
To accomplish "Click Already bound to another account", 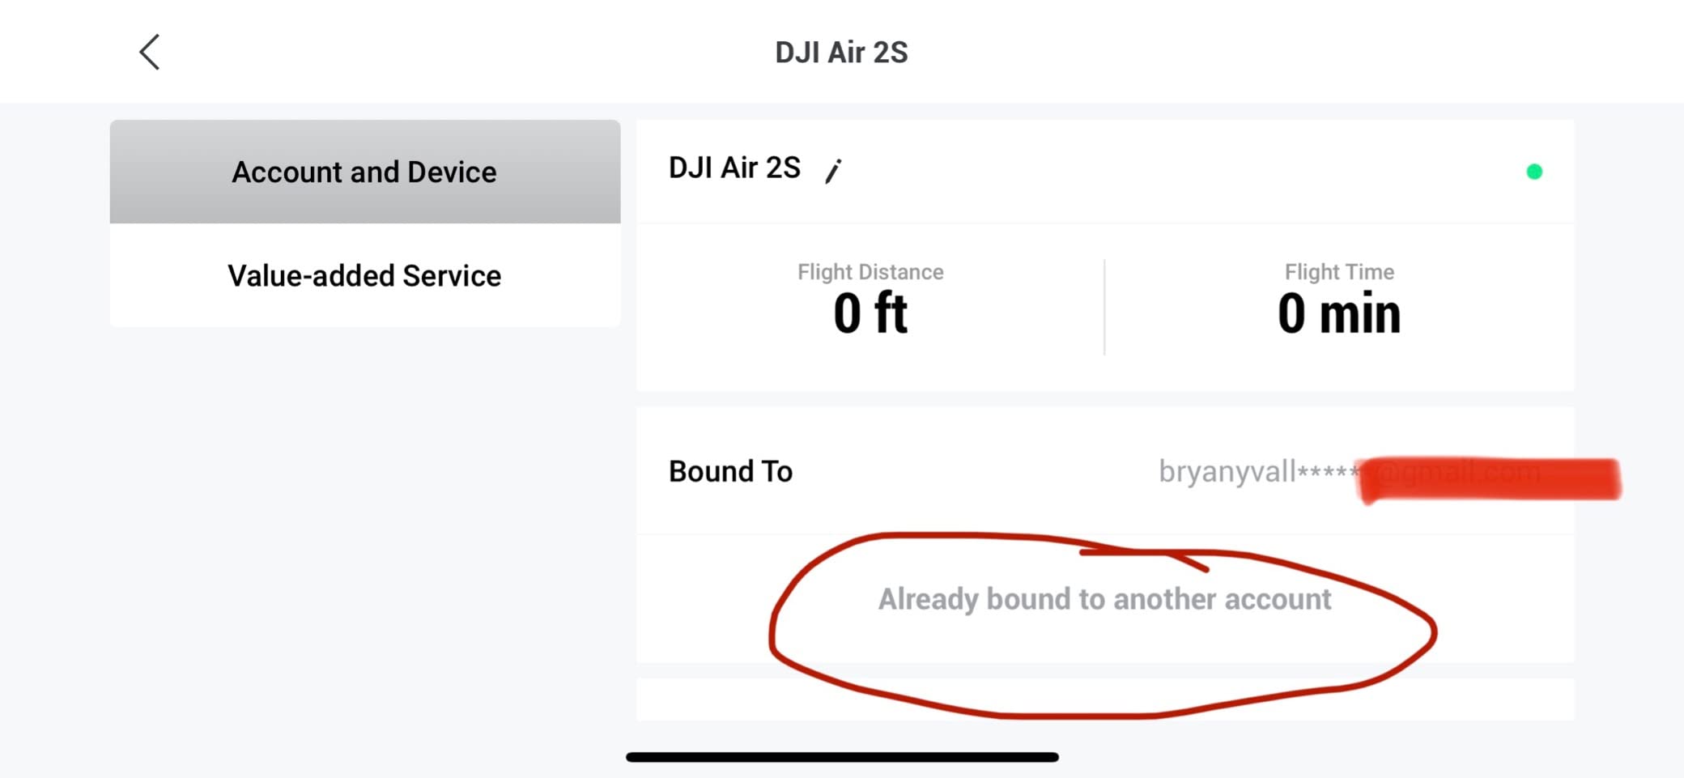I will coord(1104,599).
